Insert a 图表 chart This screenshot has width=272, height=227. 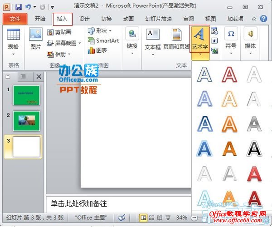coord(97,50)
